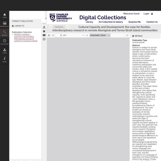This screenshot has width=161, height=161.
Task: Collapse the Details panel
Action: pyautogui.click(x=133, y=36)
